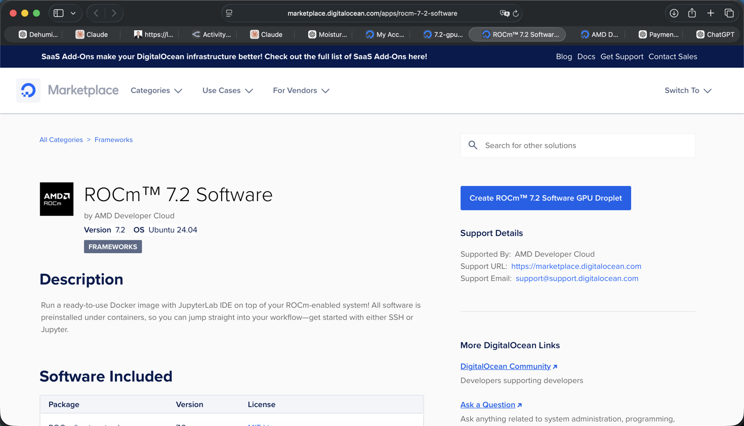This screenshot has height=426, width=744.
Task: Click the 'Ubuntu 24.04' OS value
Action: tap(173, 230)
